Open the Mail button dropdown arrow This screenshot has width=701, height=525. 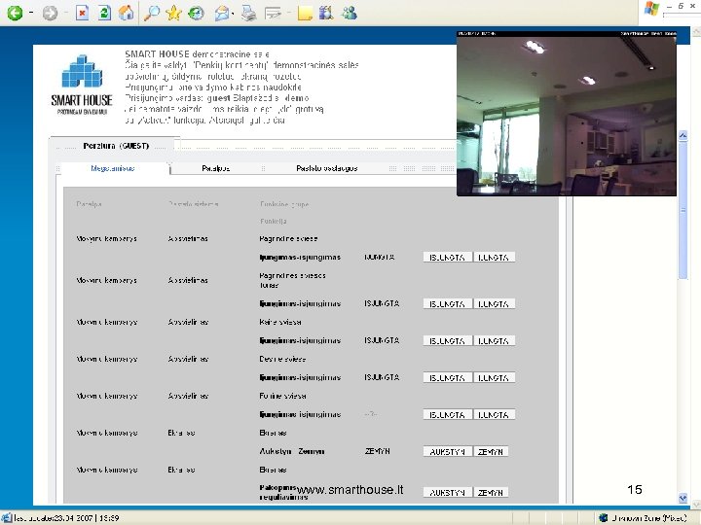tap(233, 14)
